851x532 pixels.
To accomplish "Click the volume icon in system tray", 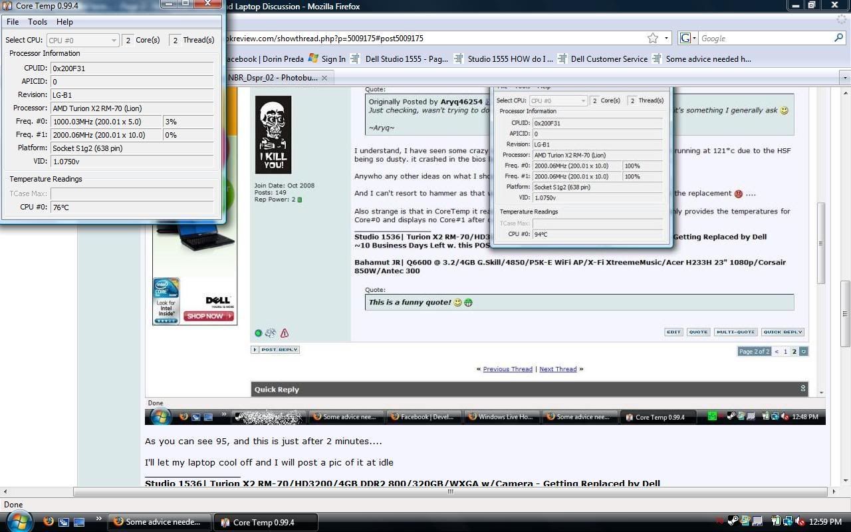I will click(x=800, y=522).
